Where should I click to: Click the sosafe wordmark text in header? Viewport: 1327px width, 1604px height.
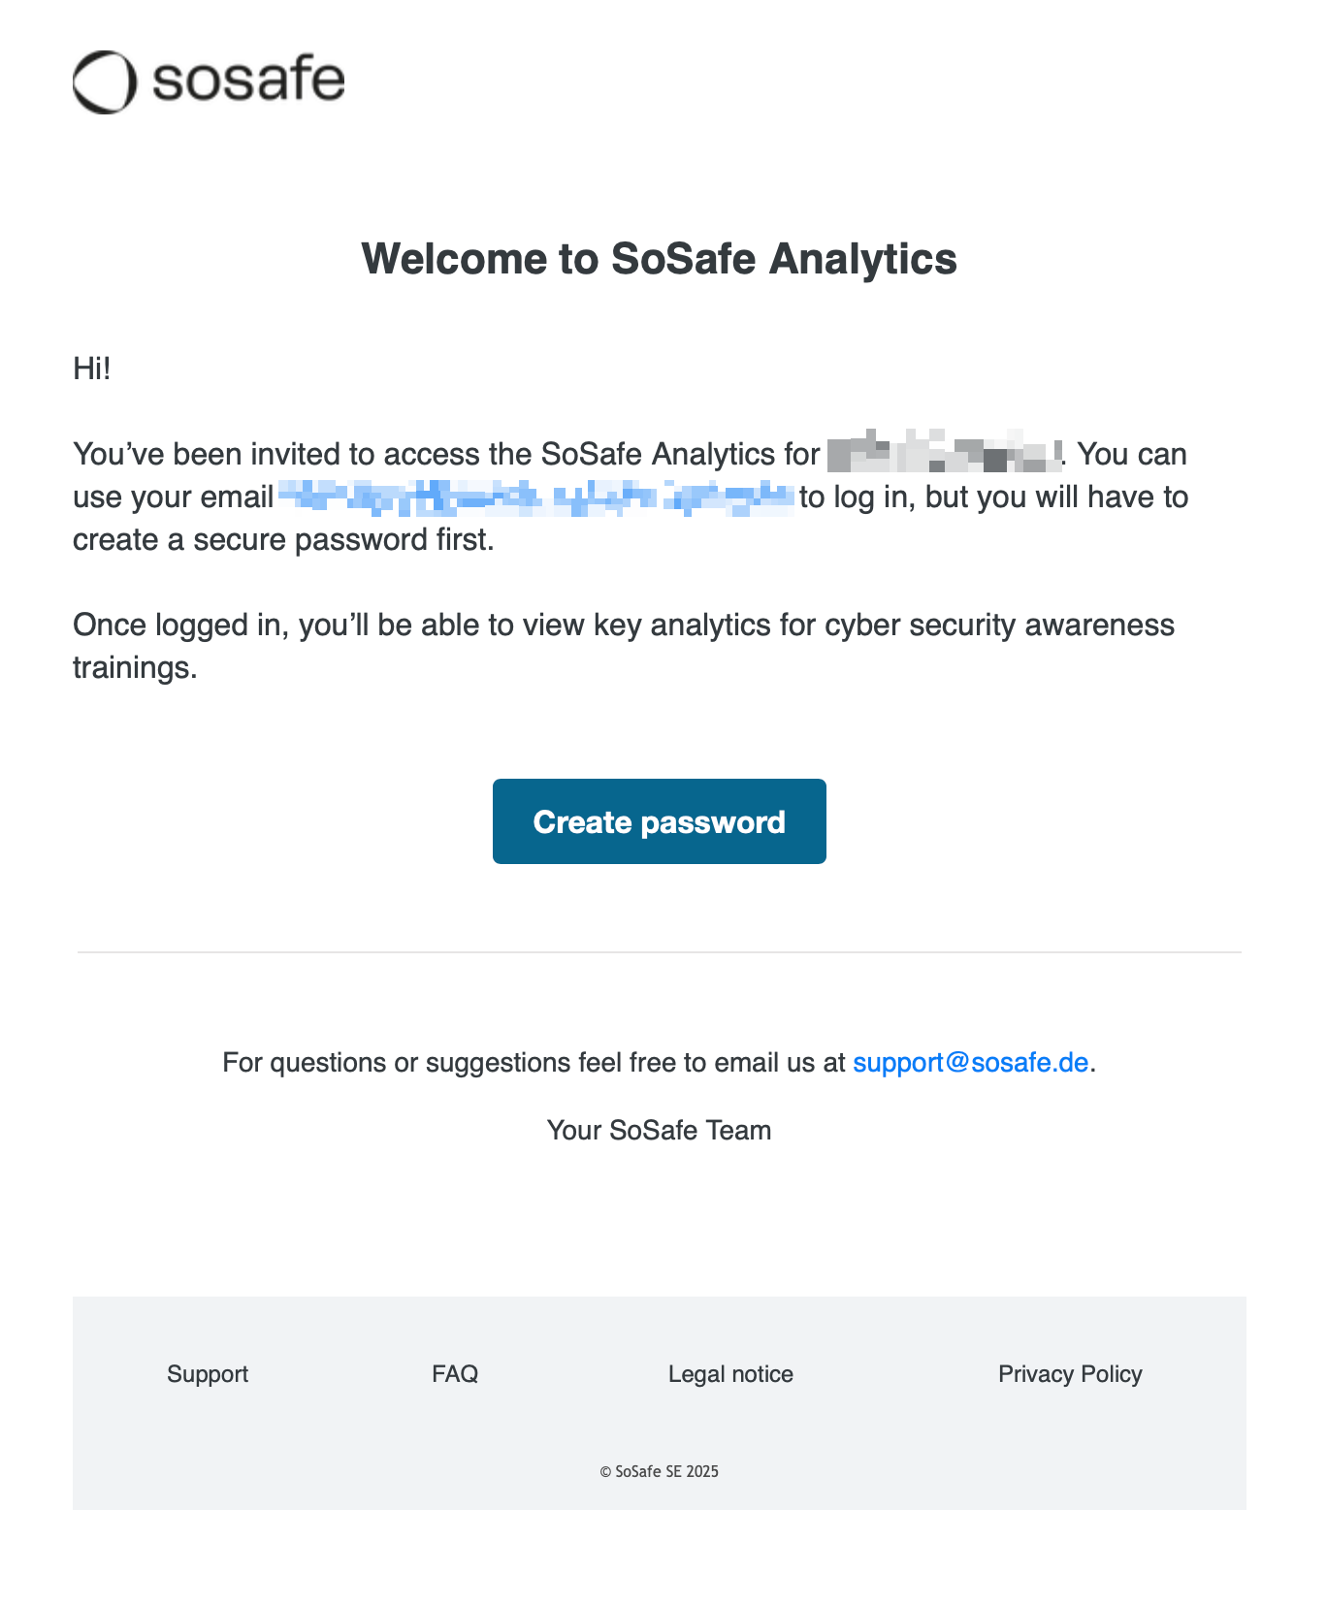point(248,80)
